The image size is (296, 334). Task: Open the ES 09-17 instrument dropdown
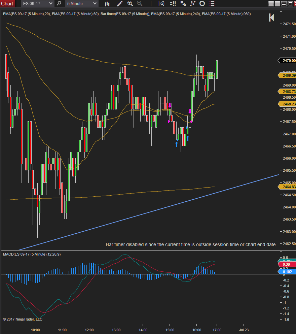click(x=37, y=3)
